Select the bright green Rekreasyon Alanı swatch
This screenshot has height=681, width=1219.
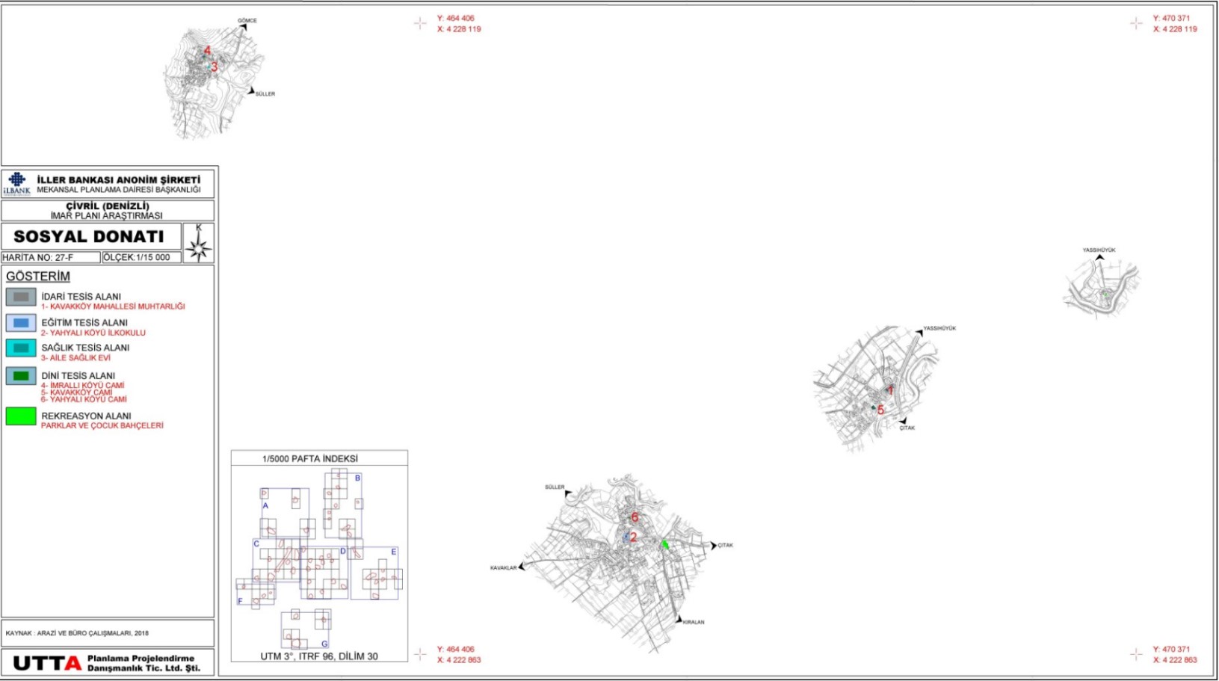(x=21, y=416)
